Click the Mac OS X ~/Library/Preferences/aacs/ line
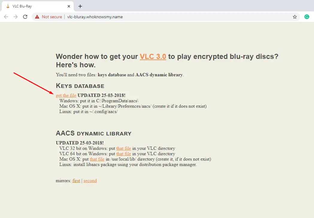Image resolution: width=314 pixels, height=218 pixels. (133, 106)
